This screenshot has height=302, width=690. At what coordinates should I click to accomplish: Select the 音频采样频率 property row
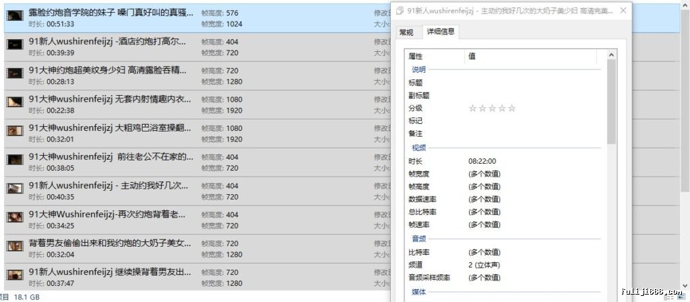[504, 278]
